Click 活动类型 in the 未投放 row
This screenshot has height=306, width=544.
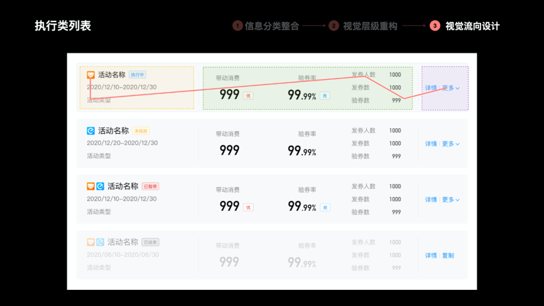tap(99, 156)
